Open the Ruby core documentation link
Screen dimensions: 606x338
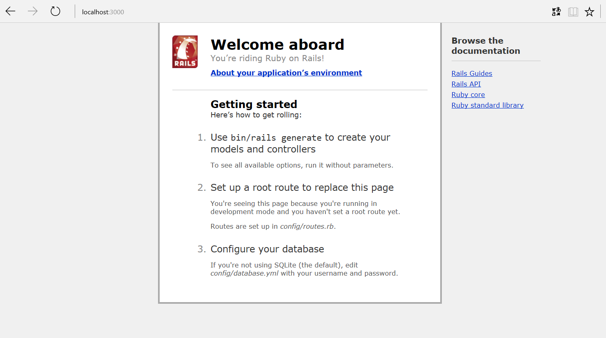[468, 95]
